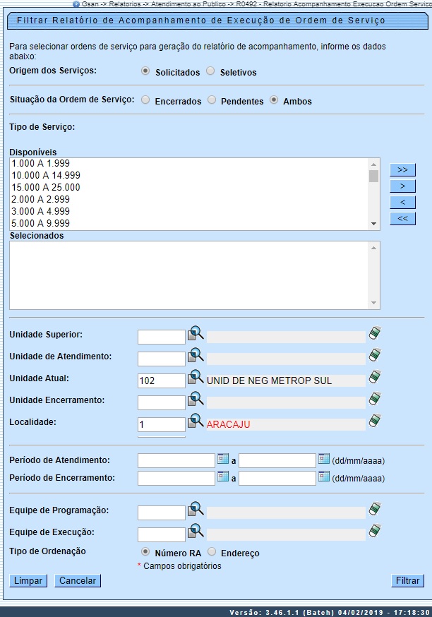The height and width of the screenshot is (617, 432).
Task: Click the Limpar button
Action: click(x=28, y=581)
